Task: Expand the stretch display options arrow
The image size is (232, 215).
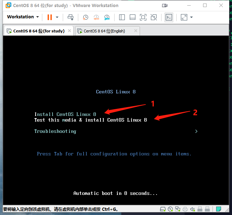Action: point(191,17)
